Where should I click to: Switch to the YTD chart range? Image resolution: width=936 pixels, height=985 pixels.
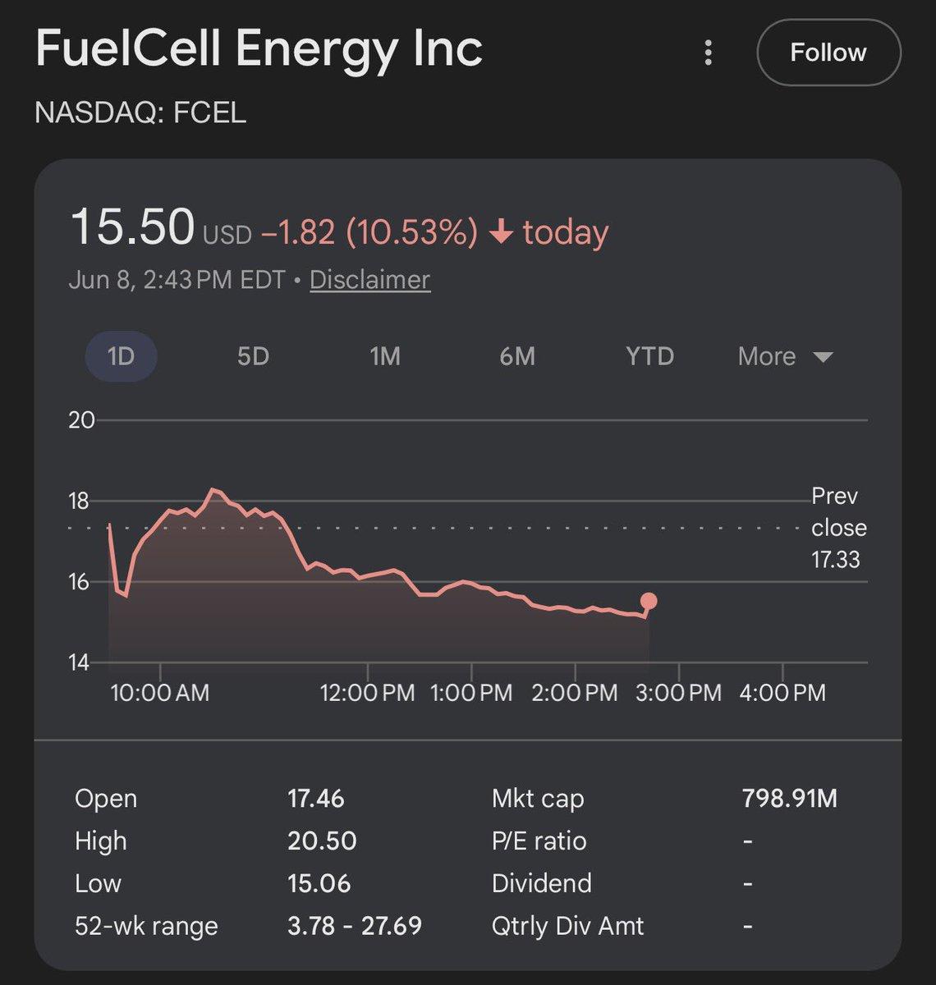[x=649, y=356]
